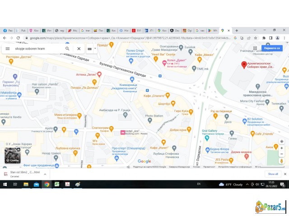Image resolution: width=289 pixels, height=216 pixels.
Task: Zoom in with the plus button
Action: (282, 148)
